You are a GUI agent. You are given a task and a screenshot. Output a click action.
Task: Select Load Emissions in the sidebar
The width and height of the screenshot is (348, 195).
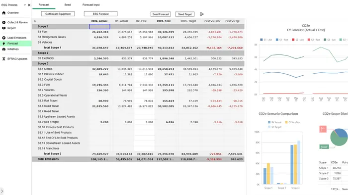pos(17,38)
